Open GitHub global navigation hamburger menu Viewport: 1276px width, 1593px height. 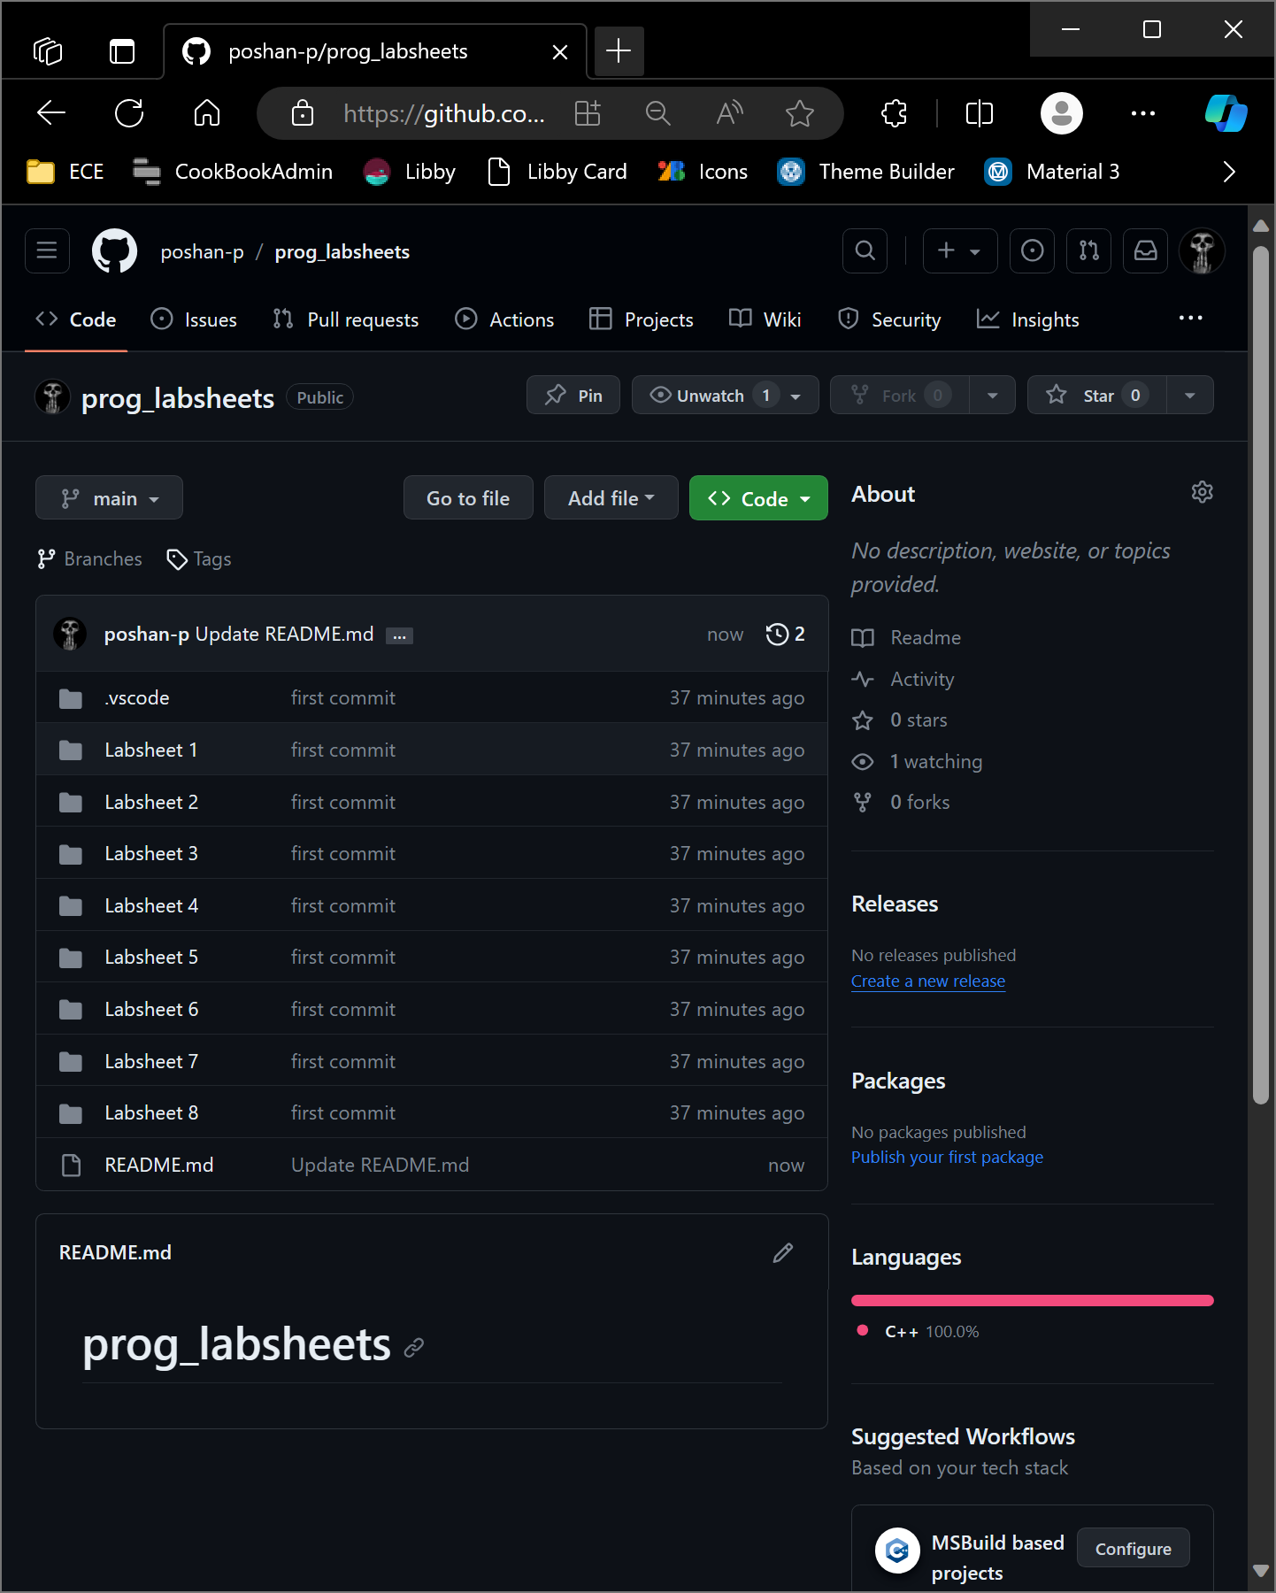point(47,251)
